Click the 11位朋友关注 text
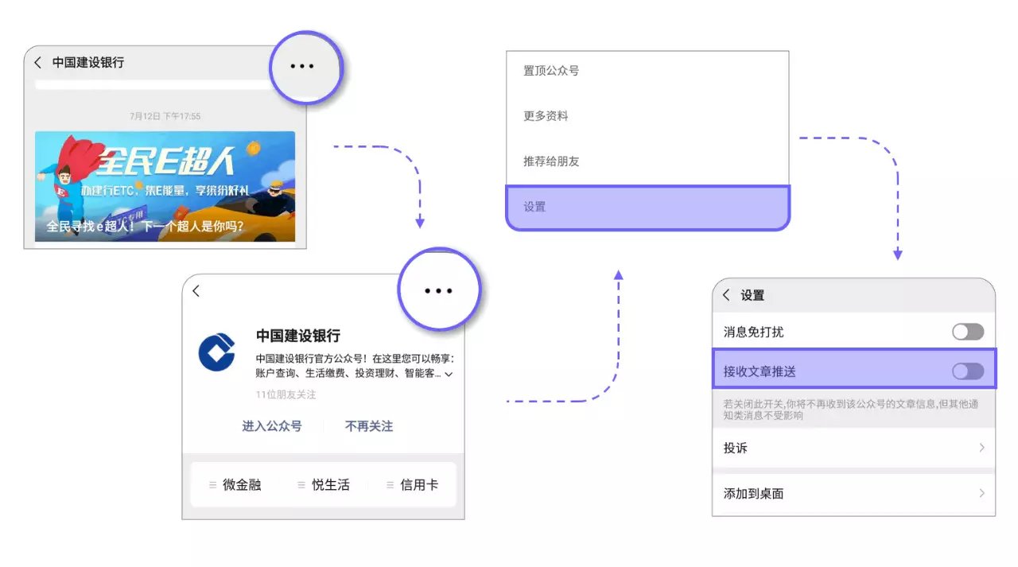This screenshot has height=567, width=1018. coord(286,394)
